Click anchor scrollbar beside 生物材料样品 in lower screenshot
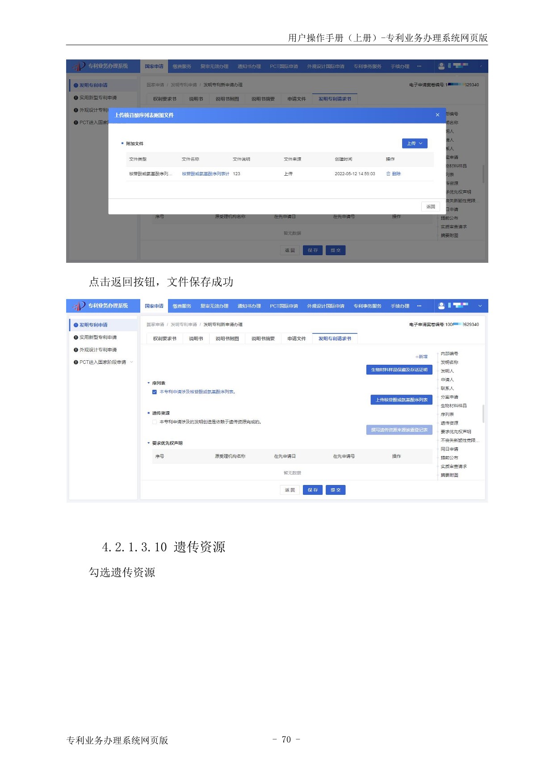The image size is (554, 784). (x=483, y=413)
